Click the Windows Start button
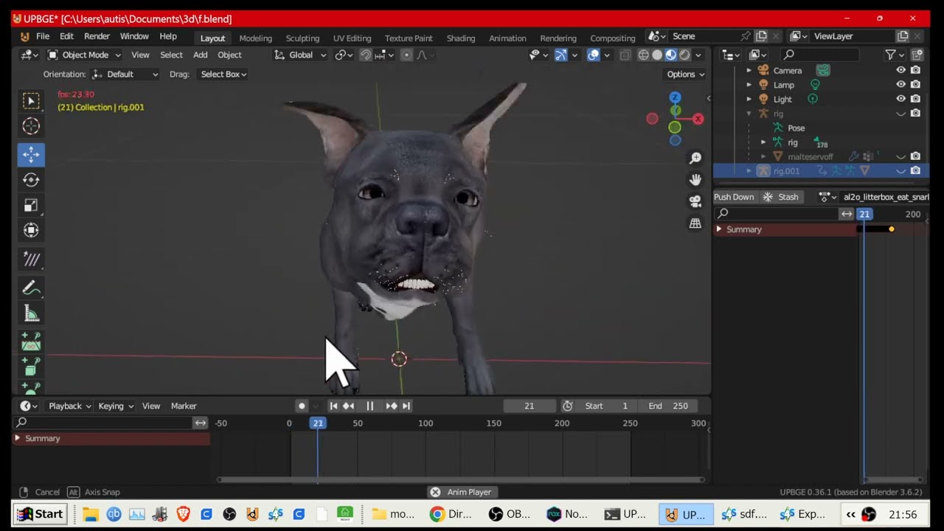The image size is (944, 531). pyautogui.click(x=41, y=514)
